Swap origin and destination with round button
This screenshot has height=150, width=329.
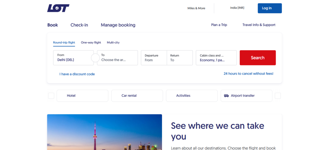pyautogui.click(x=95, y=58)
